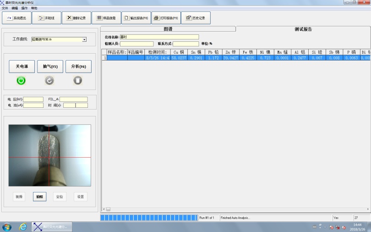Click 'Finished Auto Analysis...' status text

235,218
